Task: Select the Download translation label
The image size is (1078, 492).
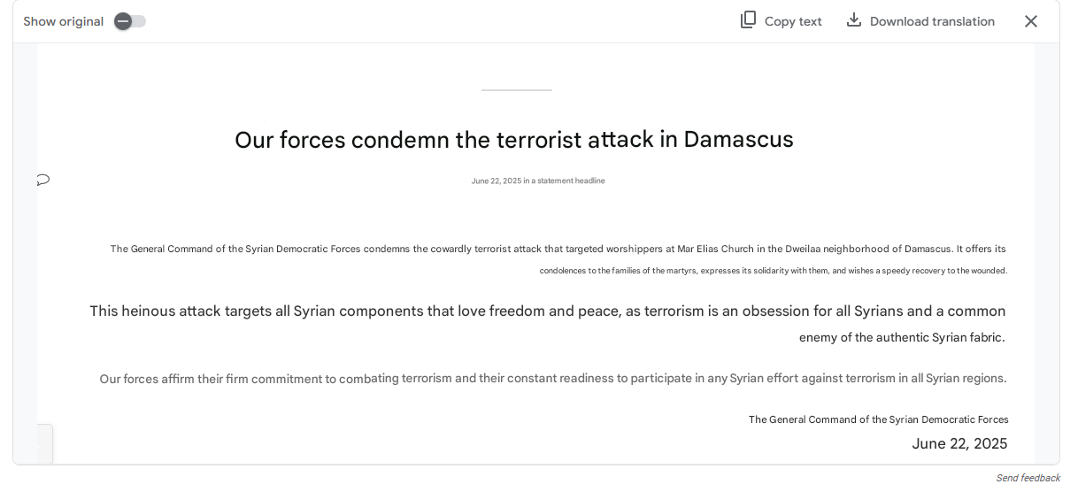Action: click(x=932, y=21)
